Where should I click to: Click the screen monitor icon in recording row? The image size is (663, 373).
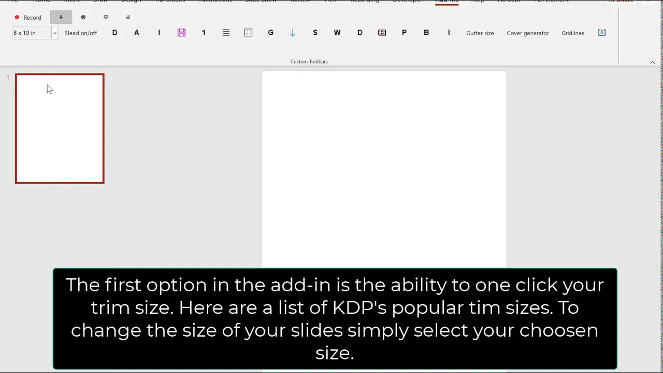[x=106, y=17]
